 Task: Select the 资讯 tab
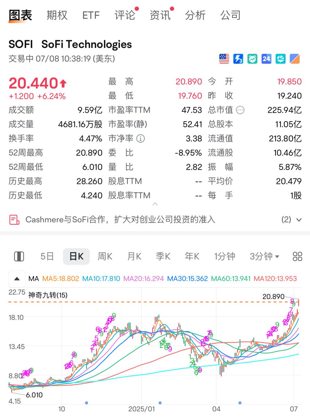(160, 15)
